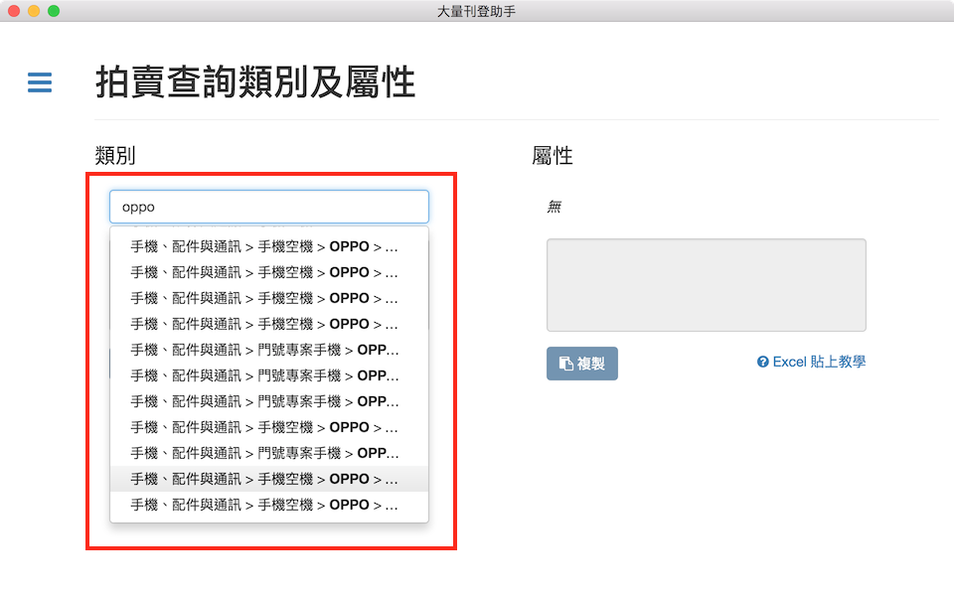Select the bottom suggestion in the category list

pyautogui.click(x=264, y=505)
